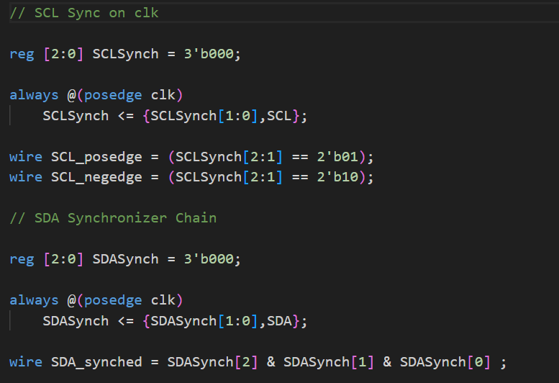
Task: Click the "SDA_synched" wire name
Action: [96, 362]
